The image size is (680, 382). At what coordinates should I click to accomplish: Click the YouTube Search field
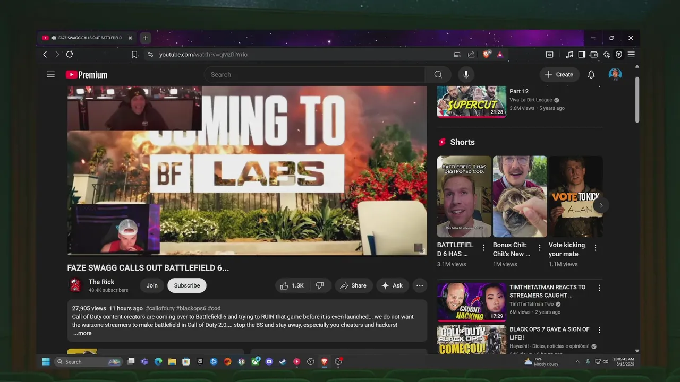(314, 75)
